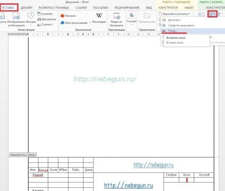Open the Разметка страницы tab

pyautogui.click(x=54, y=8)
